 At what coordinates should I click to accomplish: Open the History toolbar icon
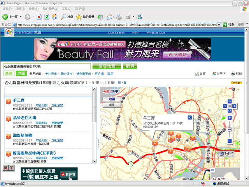100,17
